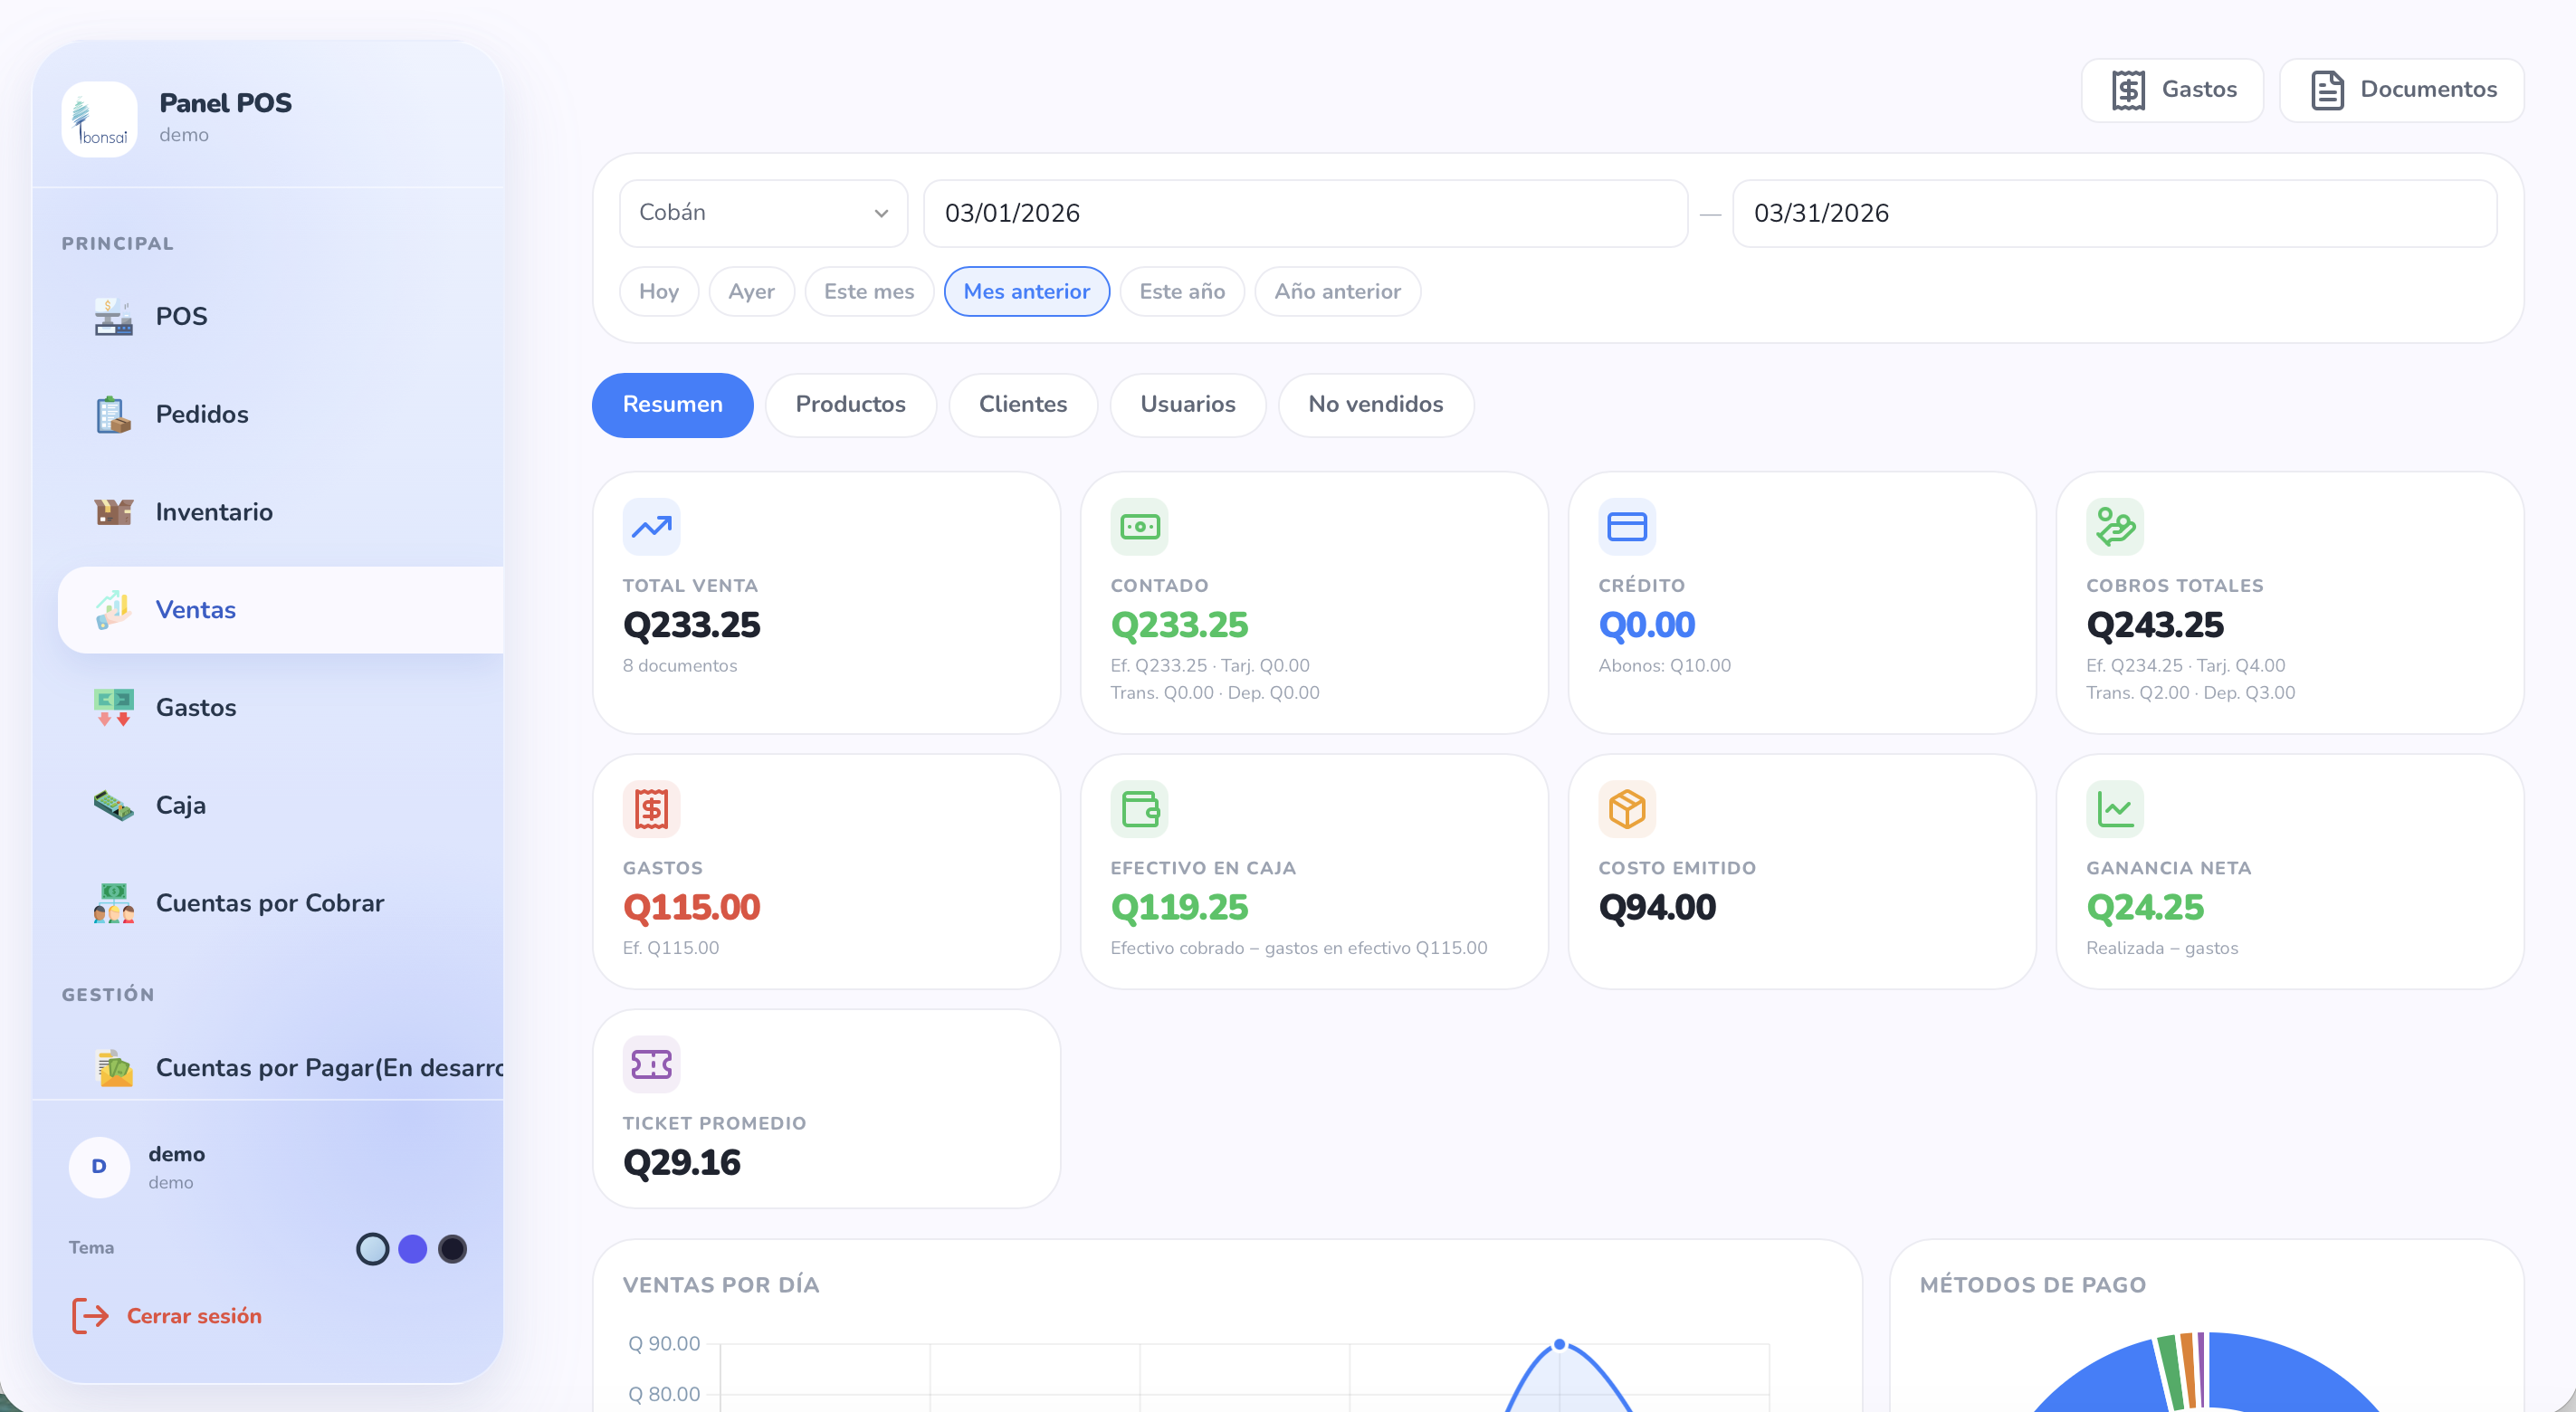Click the bonsai logo in the sidebar header
2576x1412 pixels.
click(x=99, y=119)
